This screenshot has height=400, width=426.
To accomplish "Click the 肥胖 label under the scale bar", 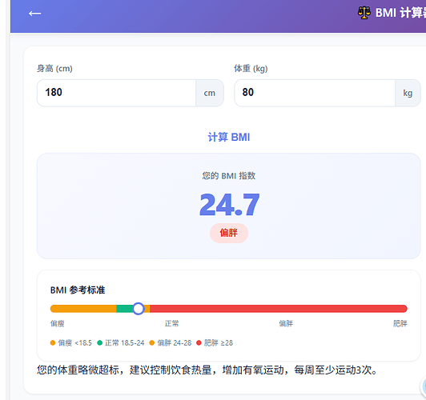I will [400, 323].
